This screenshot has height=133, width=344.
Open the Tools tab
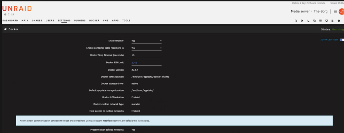point(126,21)
